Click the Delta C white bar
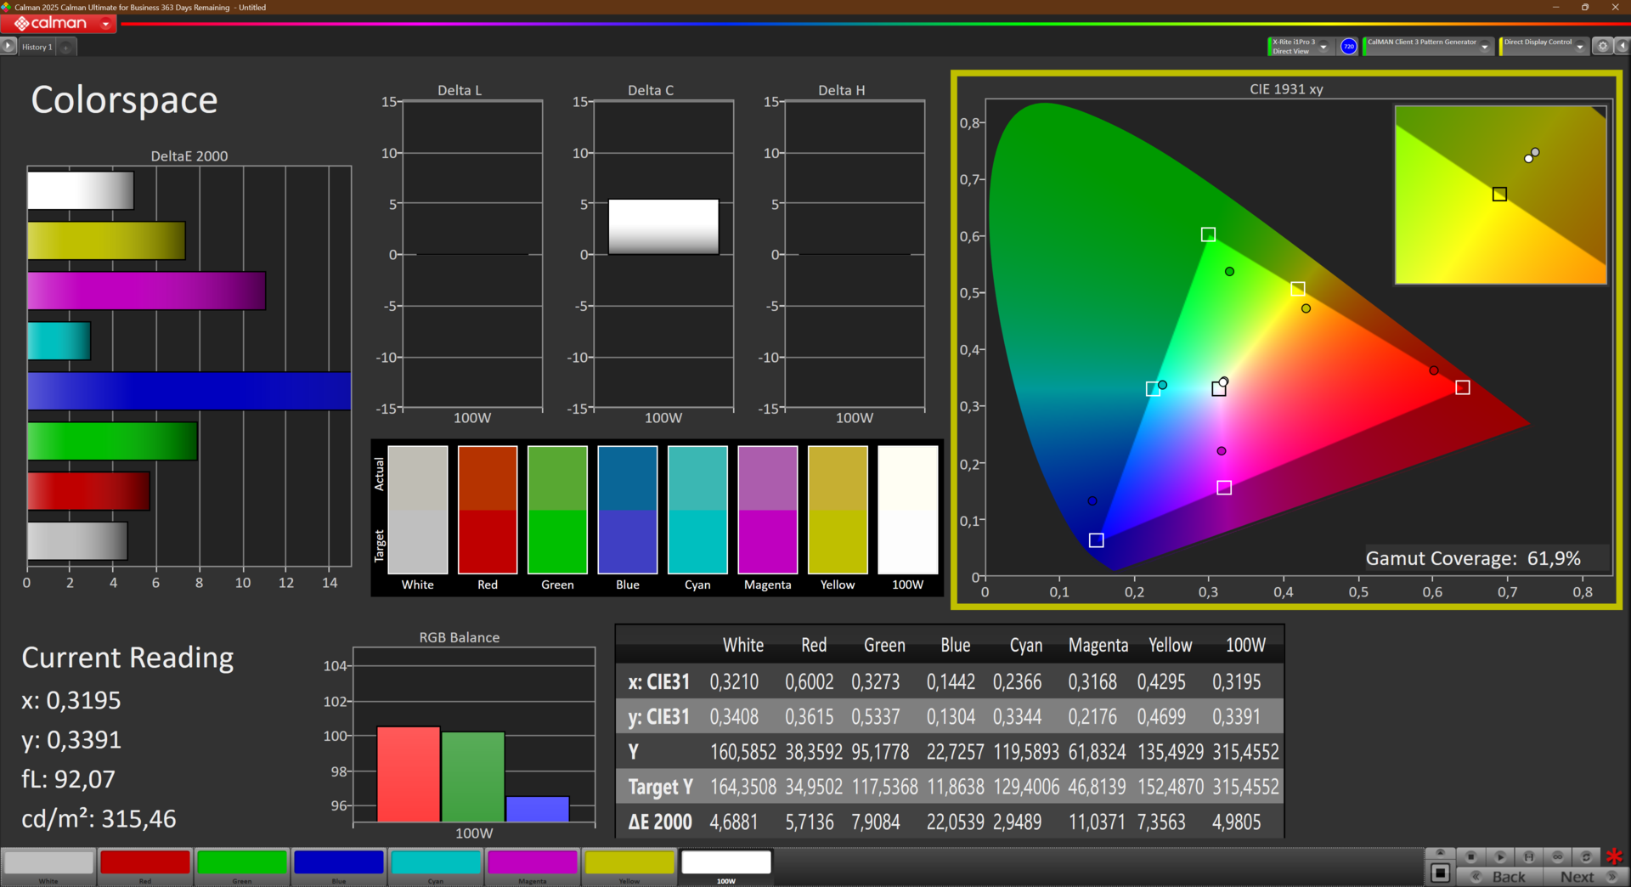1631x887 pixels. point(663,227)
